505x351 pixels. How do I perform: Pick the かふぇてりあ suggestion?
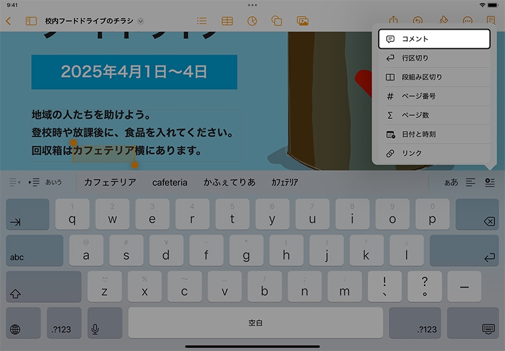pyautogui.click(x=229, y=183)
